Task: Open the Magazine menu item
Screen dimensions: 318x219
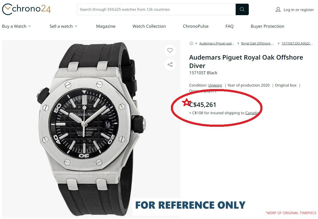Action: coord(106,26)
